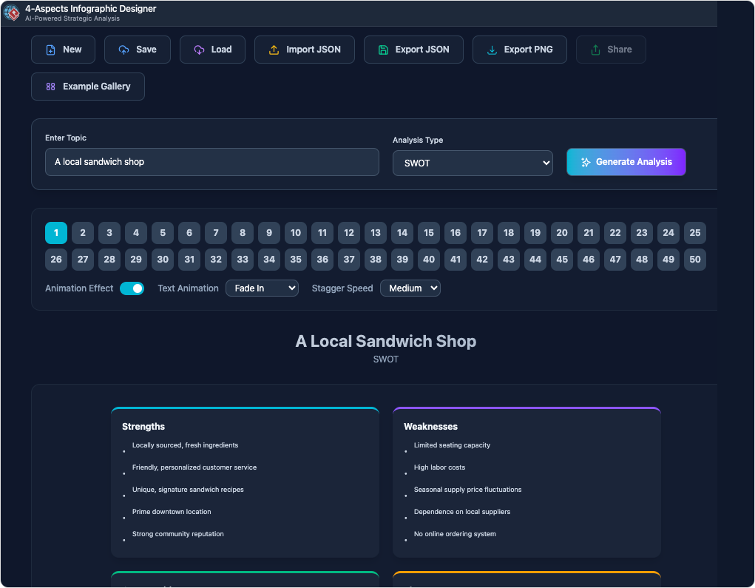Choose style number 38
Viewport: 755px width, 588px height.
(376, 260)
